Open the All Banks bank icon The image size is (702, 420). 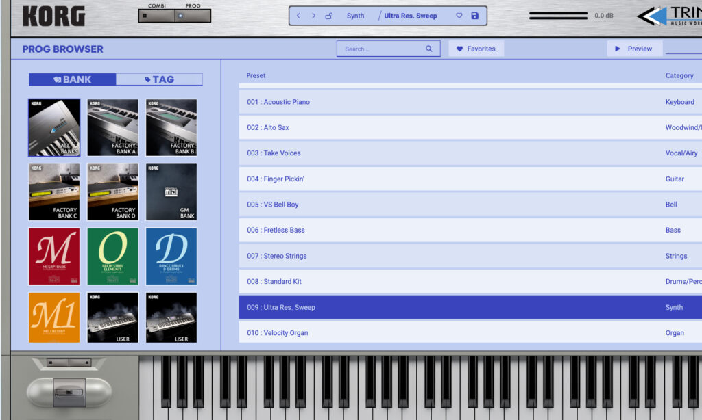(x=53, y=127)
